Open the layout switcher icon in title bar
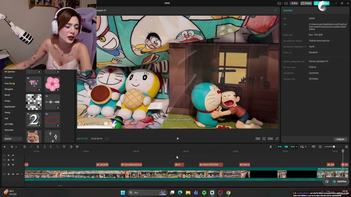Image resolution: width=351 pixels, height=197 pixels. click(279, 3)
